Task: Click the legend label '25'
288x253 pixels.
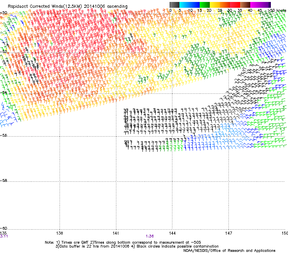Action: pos(220,10)
